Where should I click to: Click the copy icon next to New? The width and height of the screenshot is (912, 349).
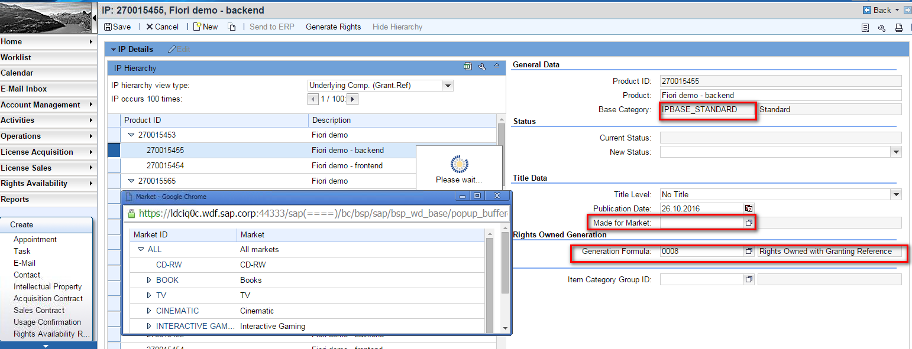232,27
